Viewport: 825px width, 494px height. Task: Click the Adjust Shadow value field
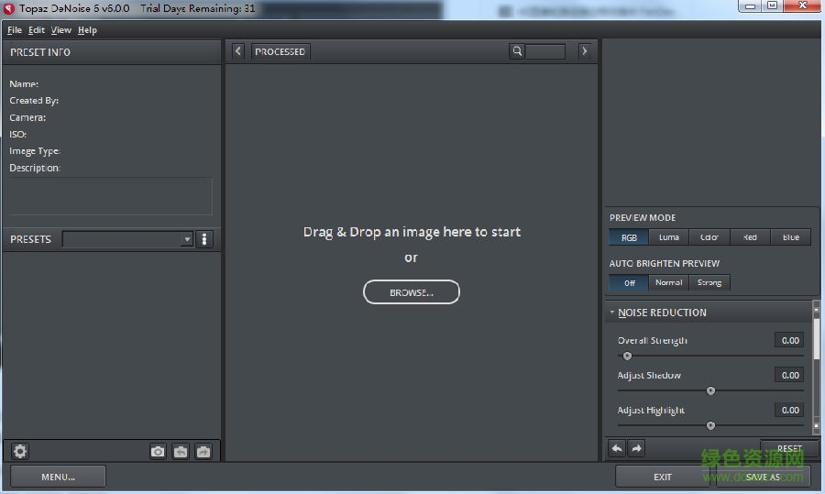(x=789, y=375)
